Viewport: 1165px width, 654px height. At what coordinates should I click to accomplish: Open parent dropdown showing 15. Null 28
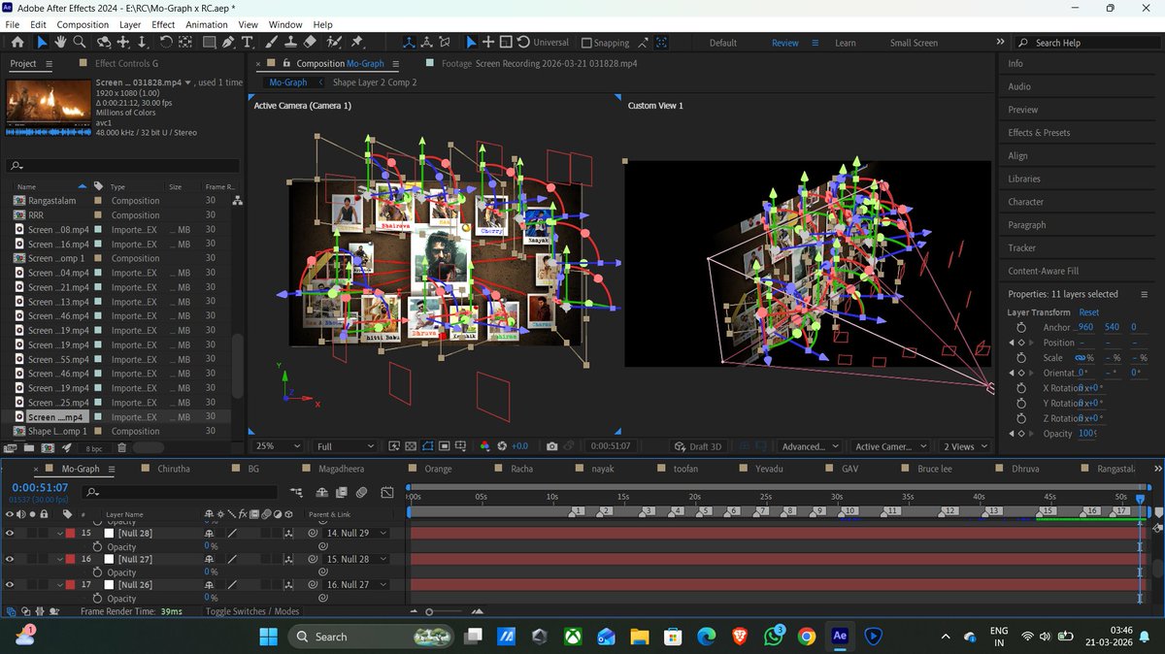(x=356, y=559)
